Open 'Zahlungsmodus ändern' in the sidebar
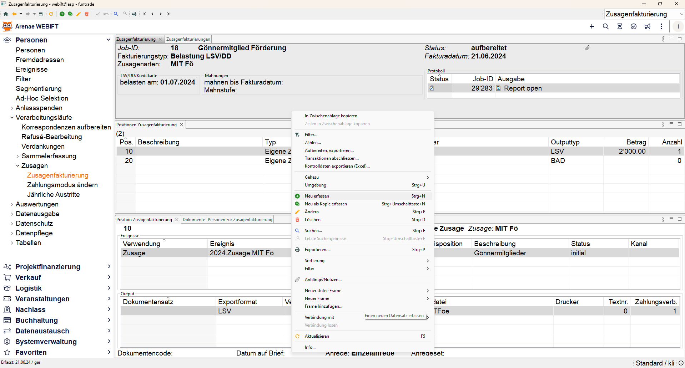This screenshot has width=685, height=368. coord(62,185)
